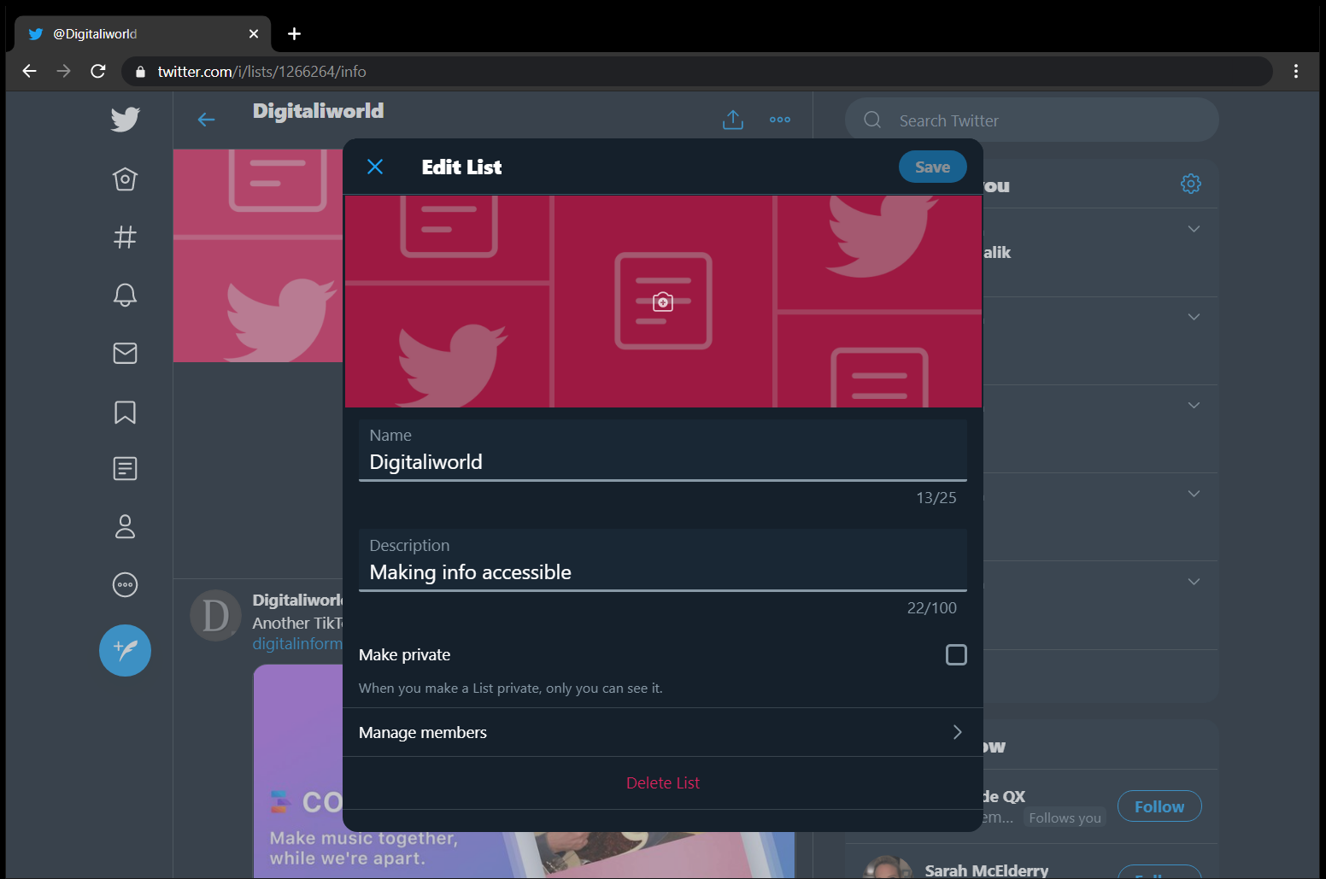Enable the Make private checkbox

pyautogui.click(x=956, y=654)
